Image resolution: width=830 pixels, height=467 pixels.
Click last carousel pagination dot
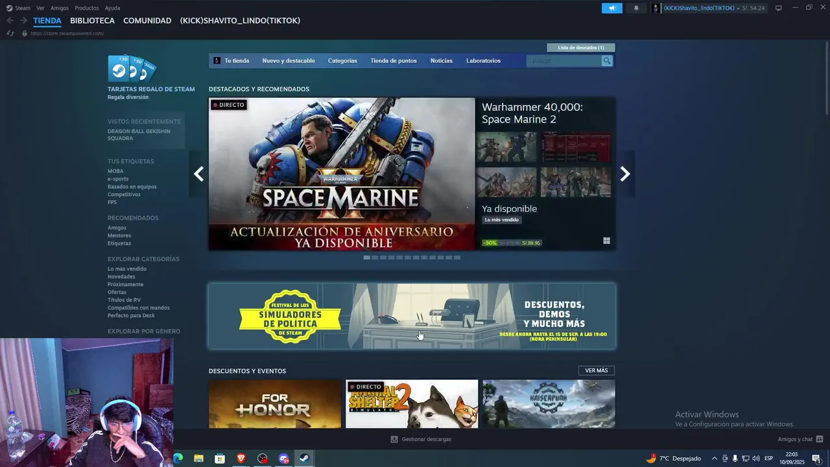pos(457,257)
